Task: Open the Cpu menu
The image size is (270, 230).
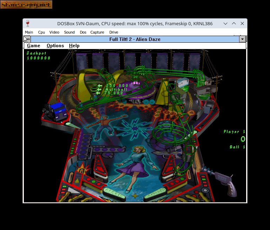Action: 41,32
